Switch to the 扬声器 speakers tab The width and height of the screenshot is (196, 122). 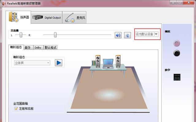[x=18, y=17]
